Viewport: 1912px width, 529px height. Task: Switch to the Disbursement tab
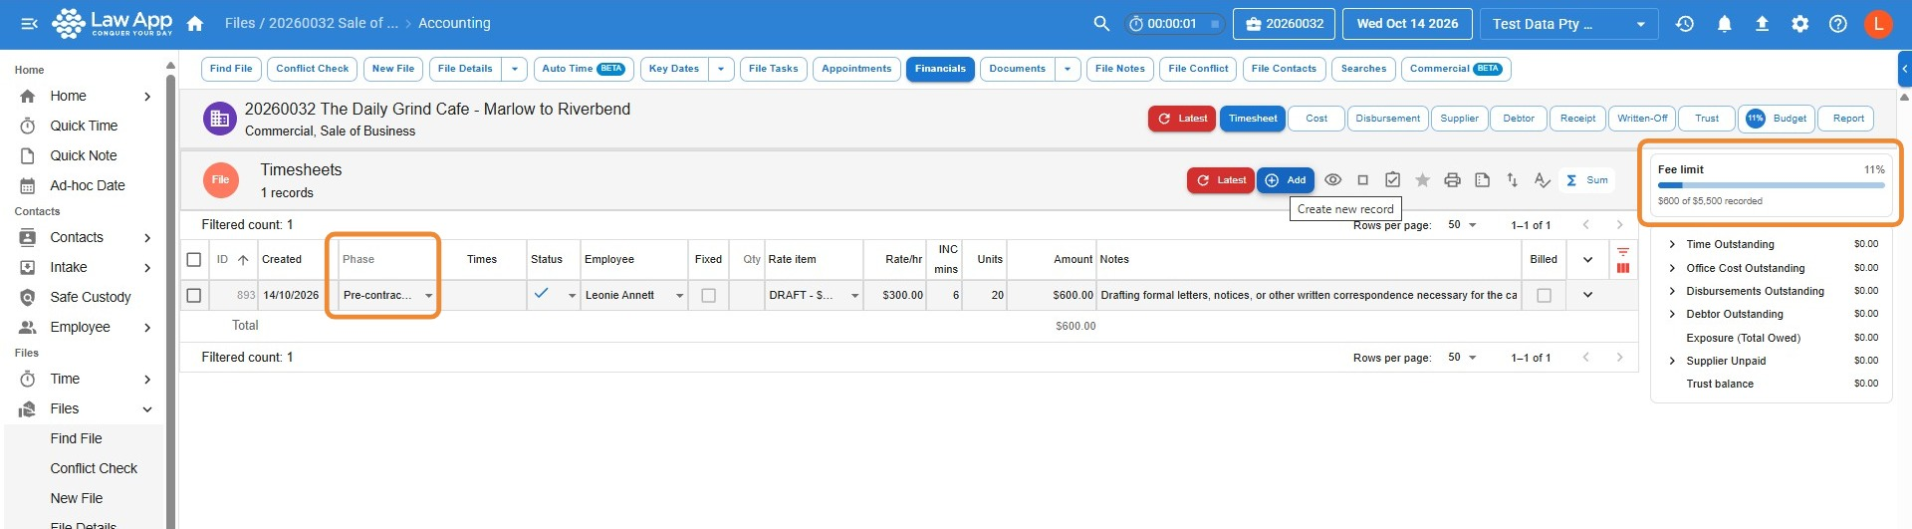pos(1387,119)
